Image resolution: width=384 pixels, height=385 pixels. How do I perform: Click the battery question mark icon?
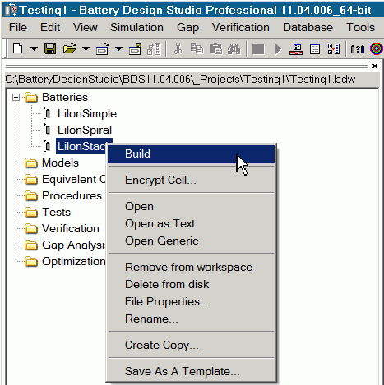[358, 49]
